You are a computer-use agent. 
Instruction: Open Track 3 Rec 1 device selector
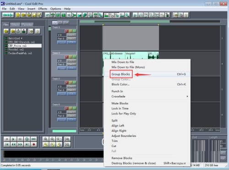coord(71,39)
